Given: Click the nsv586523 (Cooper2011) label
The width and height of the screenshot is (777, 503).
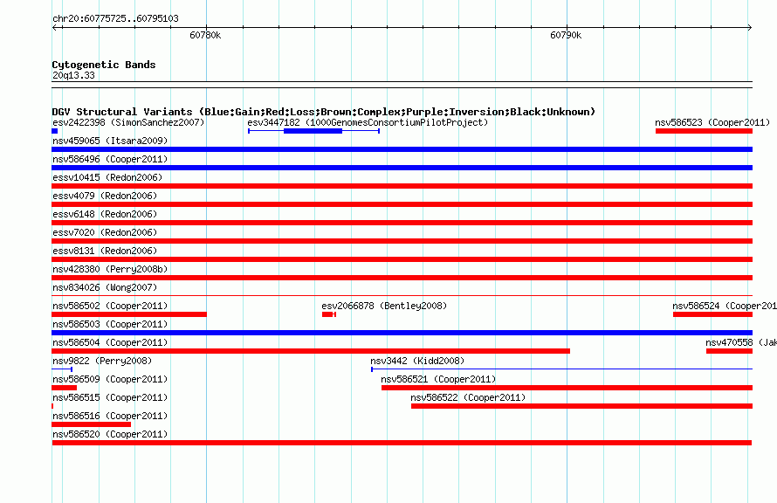Looking at the screenshot, I should coord(712,122).
